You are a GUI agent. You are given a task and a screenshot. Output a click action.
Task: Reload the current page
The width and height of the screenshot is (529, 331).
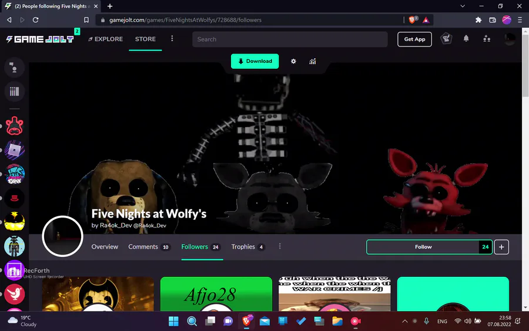(x=35, y=20)
